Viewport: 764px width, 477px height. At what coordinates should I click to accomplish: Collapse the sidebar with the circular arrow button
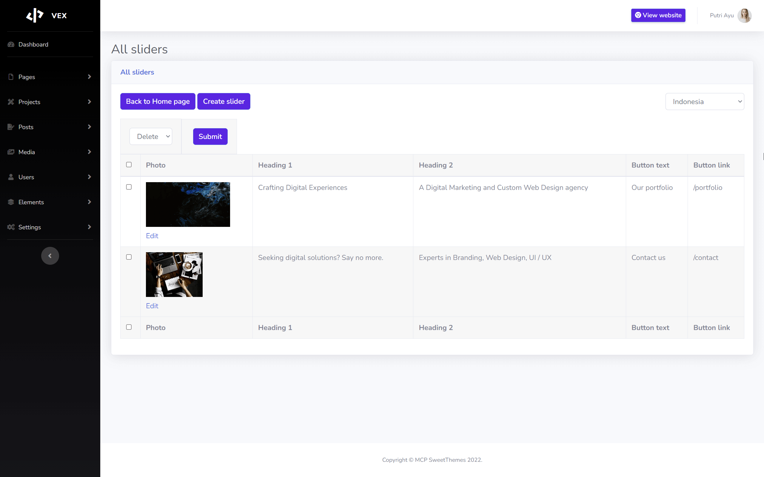click(50, 256)
